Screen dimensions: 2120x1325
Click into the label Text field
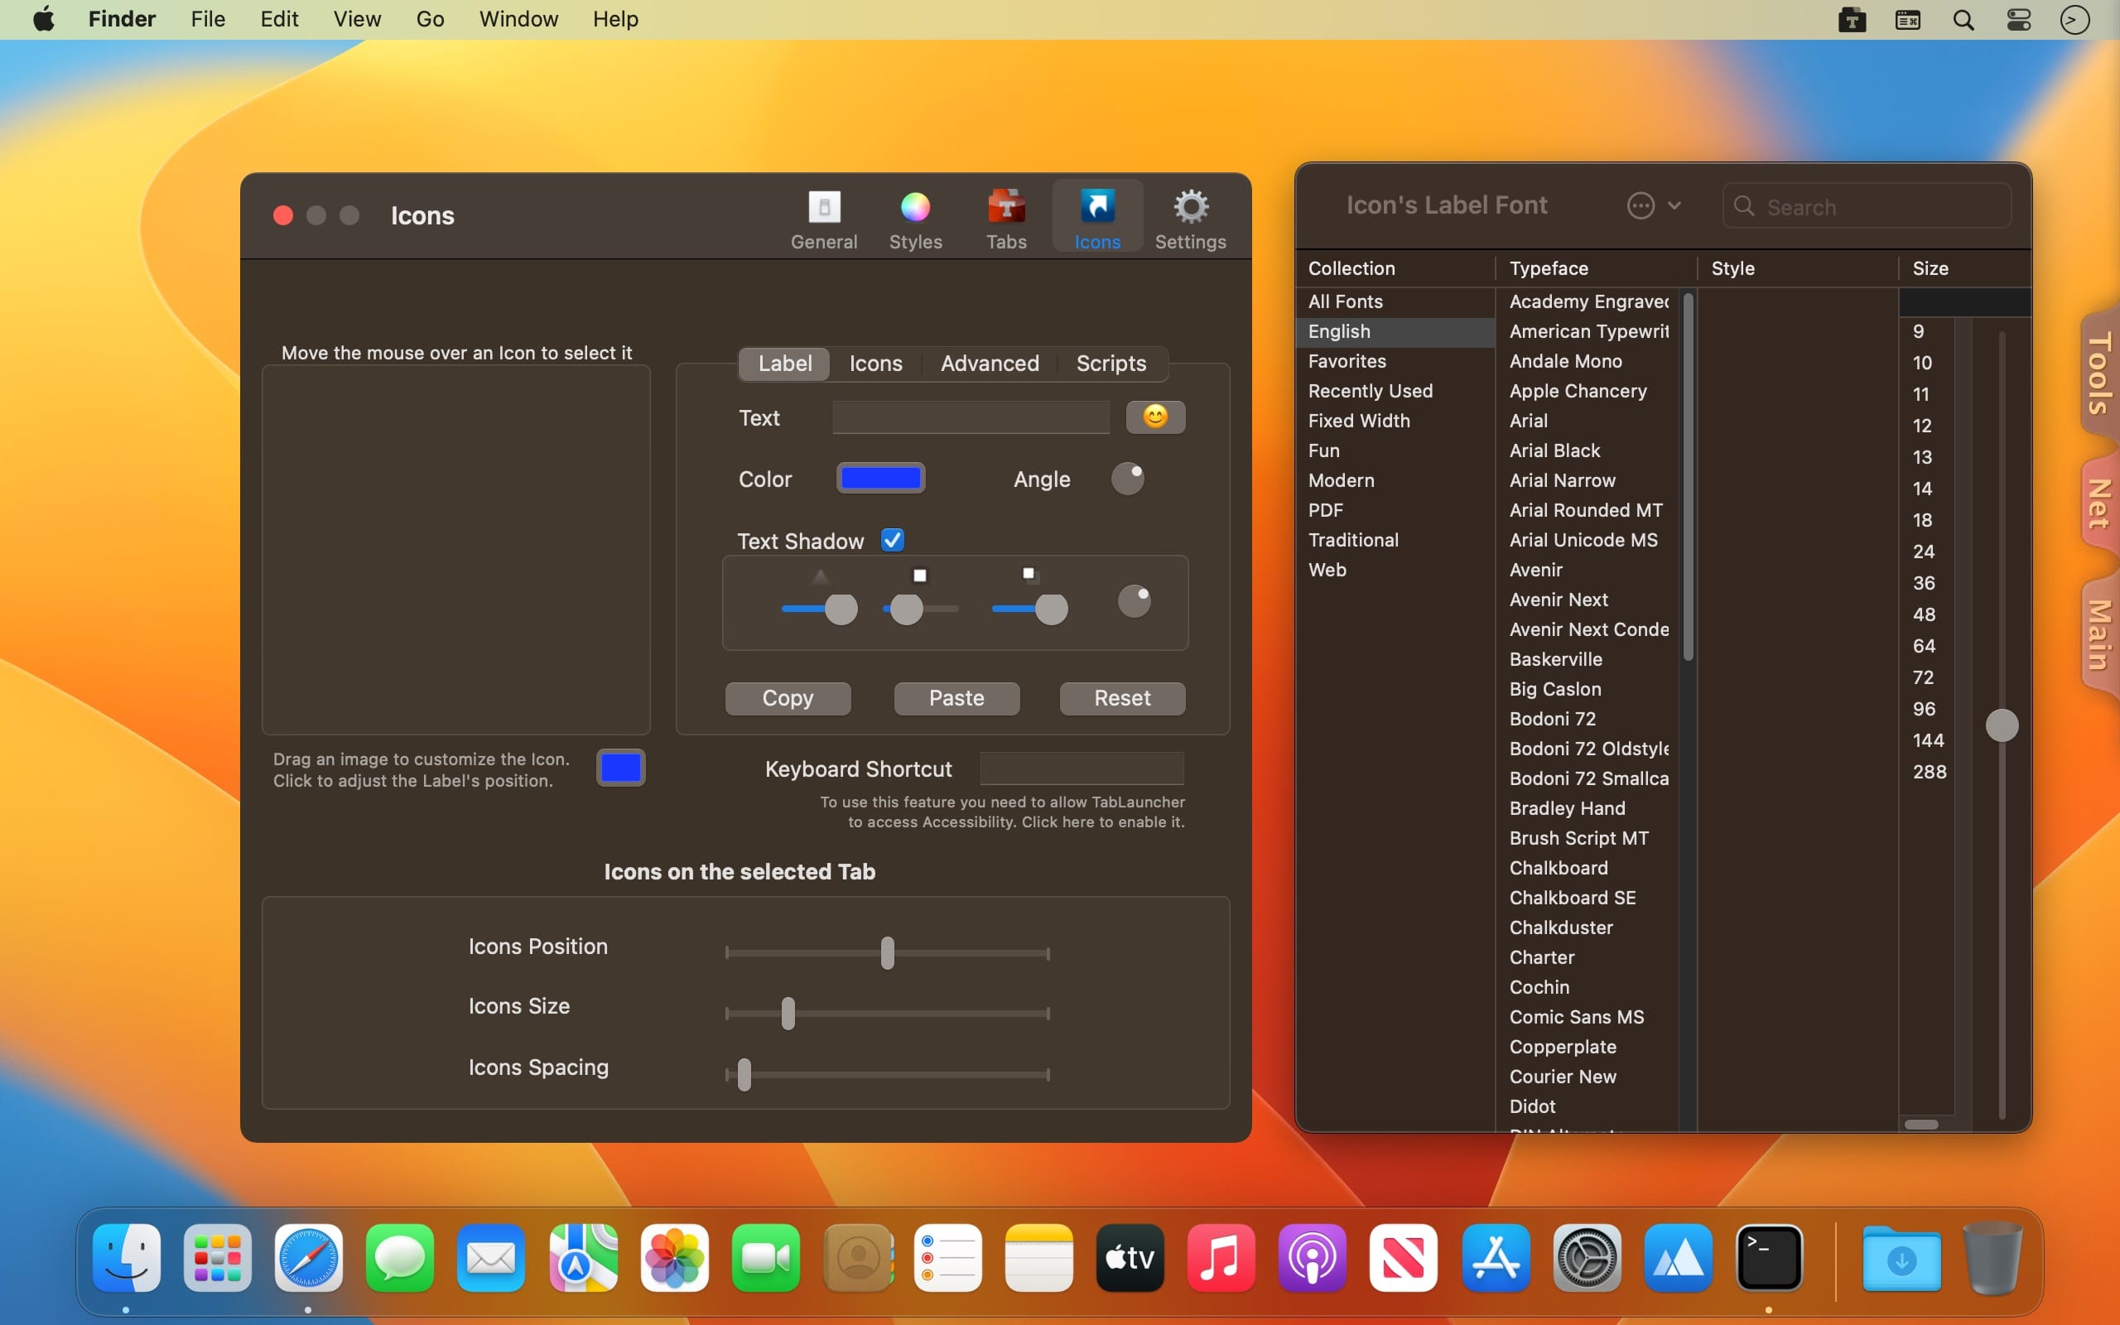pyautogui.click(x=971, y=417)
